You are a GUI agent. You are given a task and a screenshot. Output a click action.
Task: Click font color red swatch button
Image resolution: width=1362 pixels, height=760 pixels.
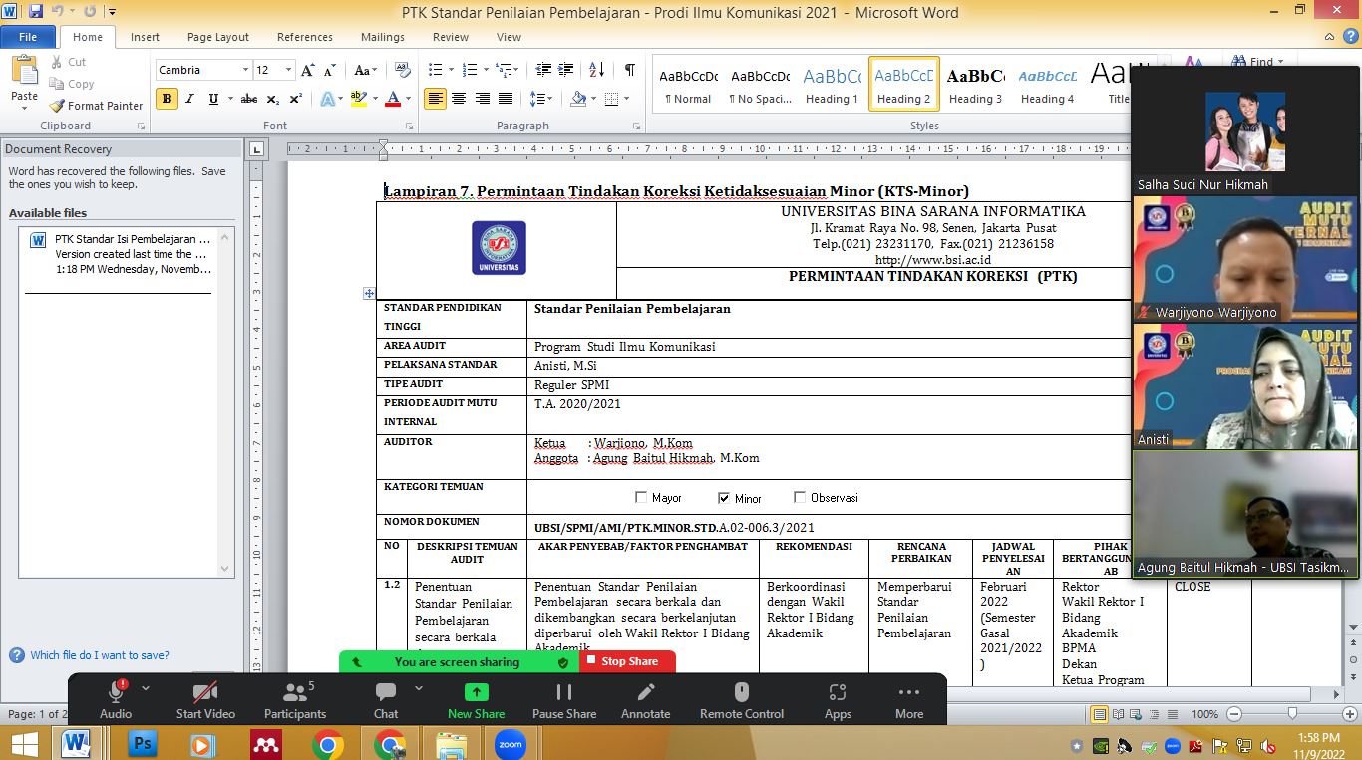(x=393, y=99)
